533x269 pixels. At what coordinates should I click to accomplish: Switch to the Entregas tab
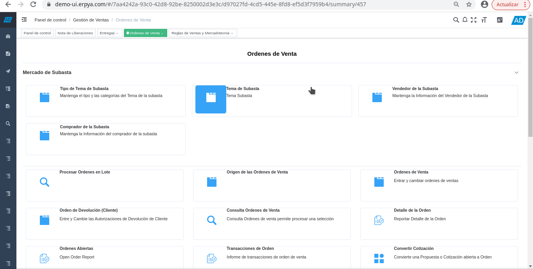(x=107, y=33)
